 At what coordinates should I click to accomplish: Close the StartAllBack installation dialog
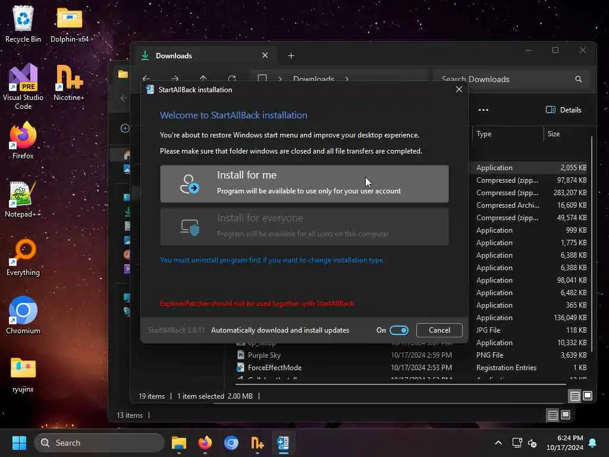459,89
